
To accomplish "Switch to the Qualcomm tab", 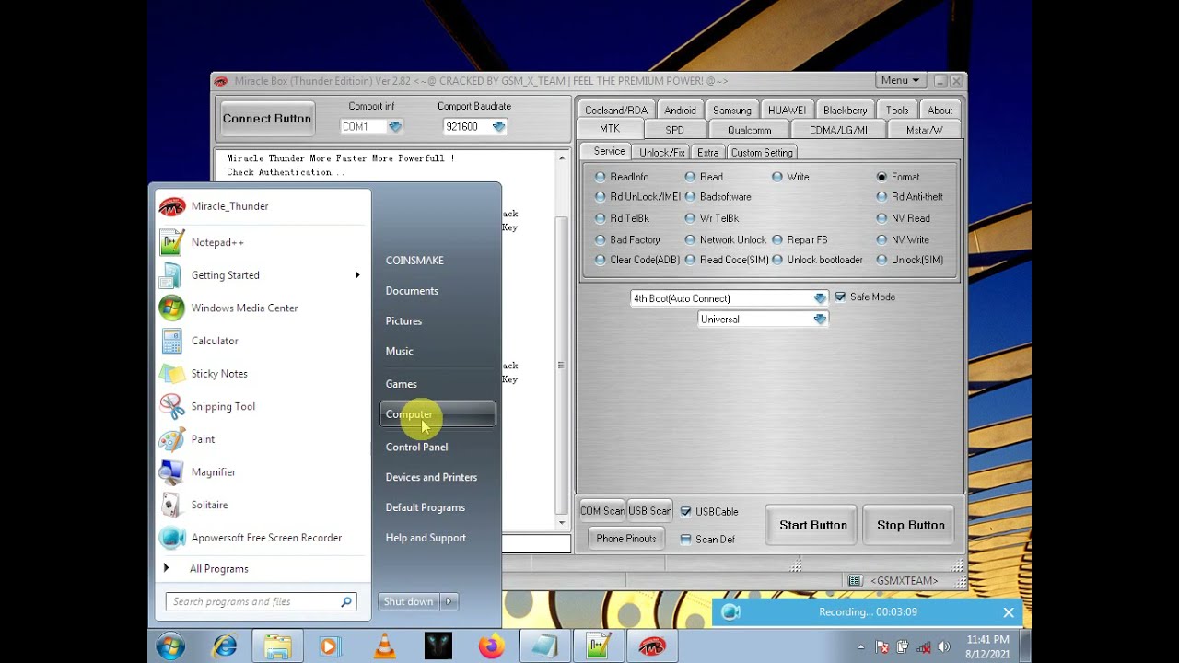I will click(x=749, y=131).
